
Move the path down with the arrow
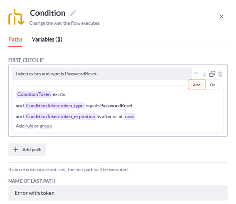pos(204,74)
